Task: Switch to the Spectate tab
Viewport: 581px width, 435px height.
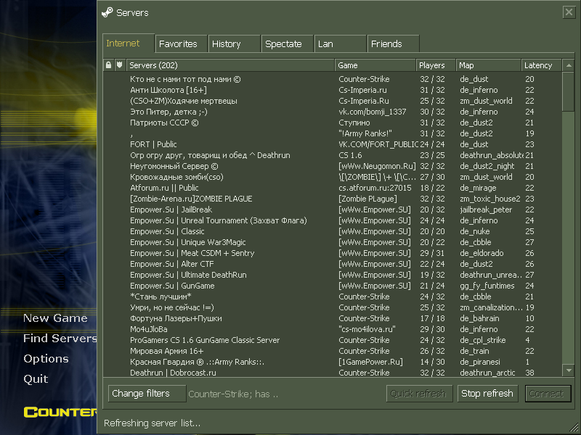Action: click(287, 43)
